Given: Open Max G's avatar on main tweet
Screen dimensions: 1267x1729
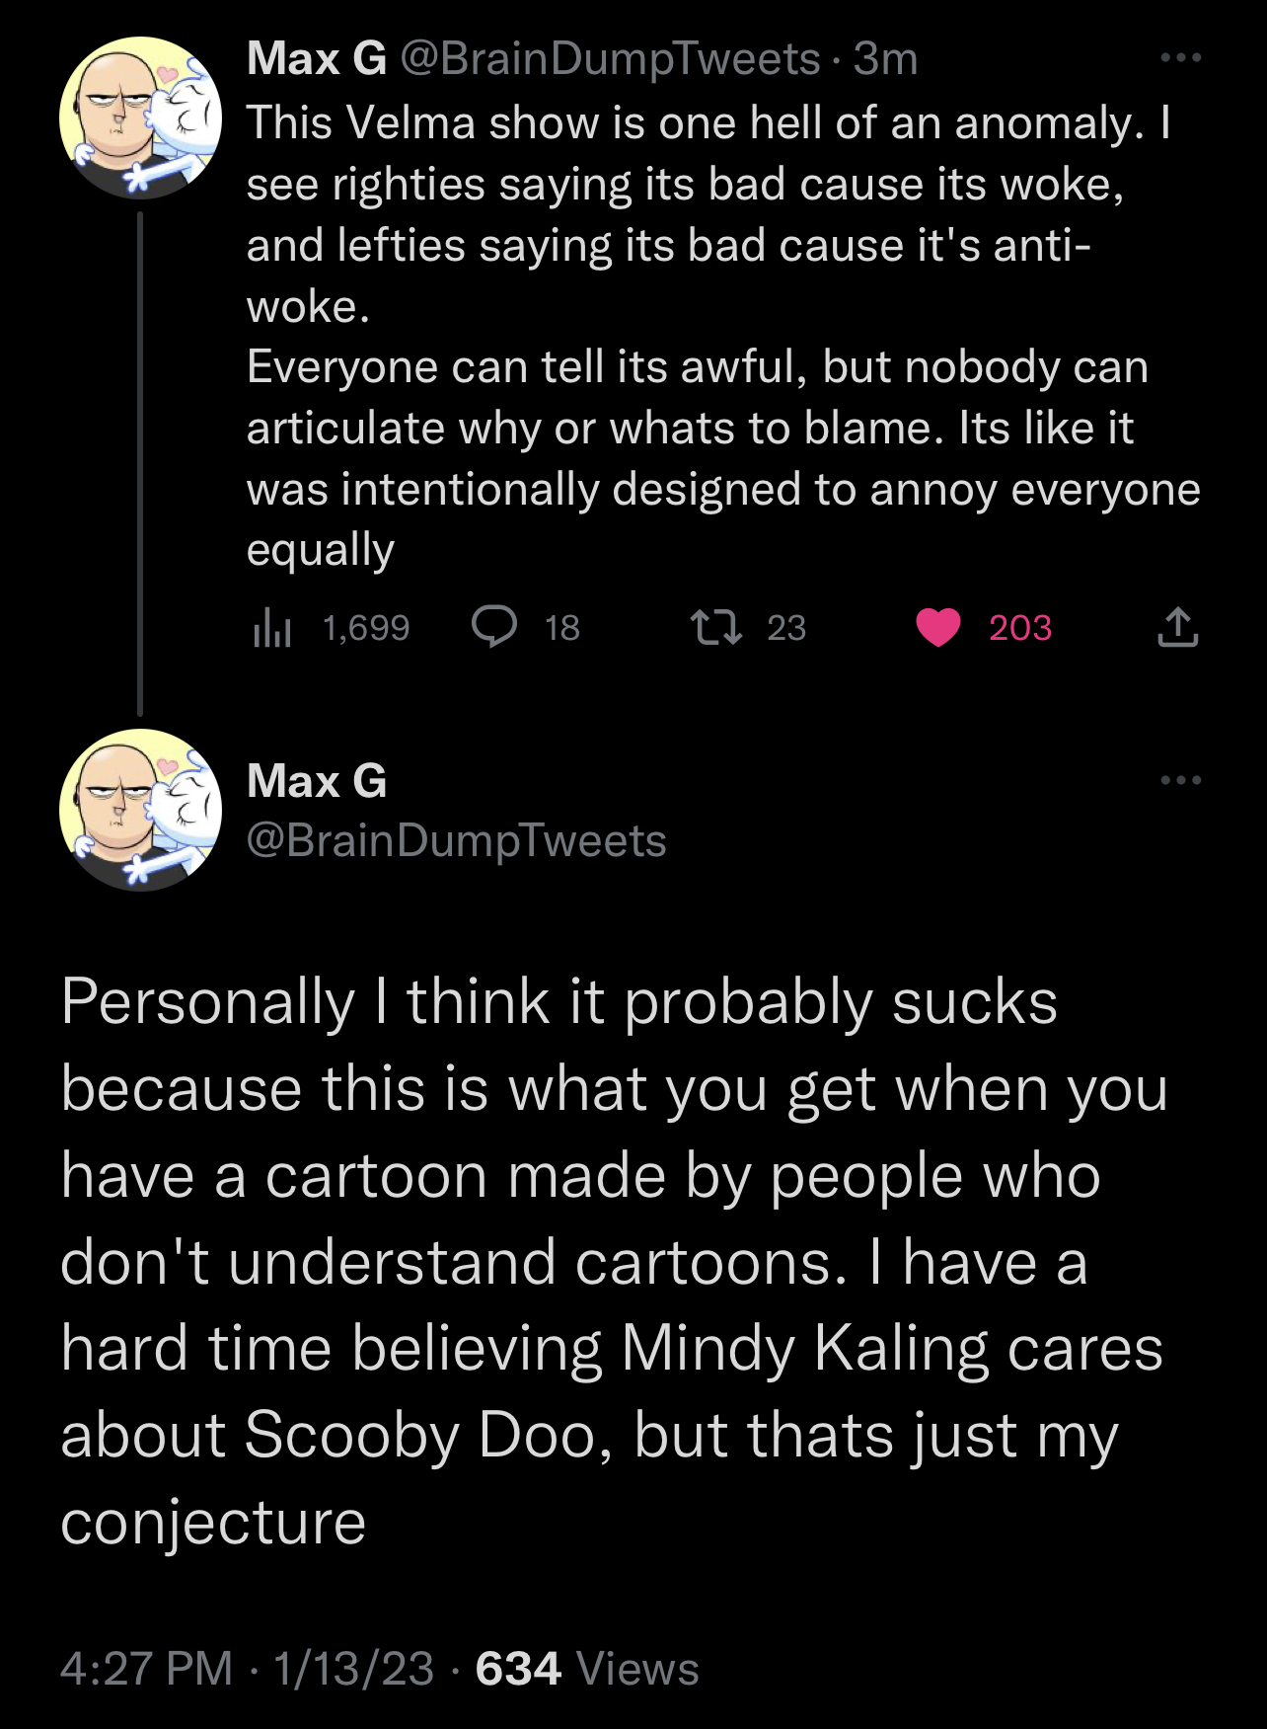Looking at the screenshot, I should click(140, 811).
